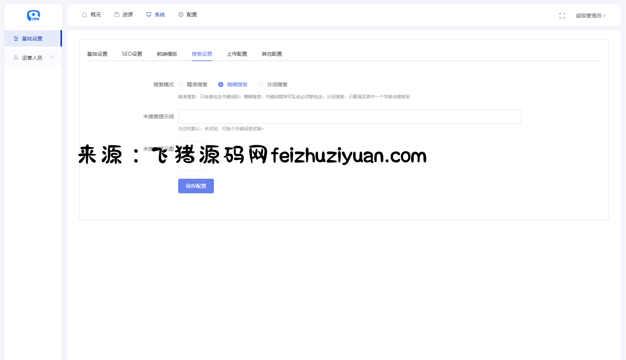Click the folder icon beside 资源
Screen dimensions: 626x360
pyautogui.click(x=117, y=15)
